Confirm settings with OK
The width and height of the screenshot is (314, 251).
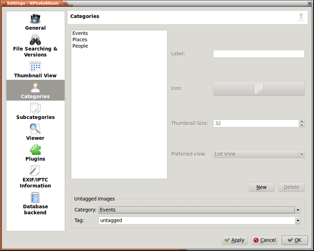(x=295, y=240)
